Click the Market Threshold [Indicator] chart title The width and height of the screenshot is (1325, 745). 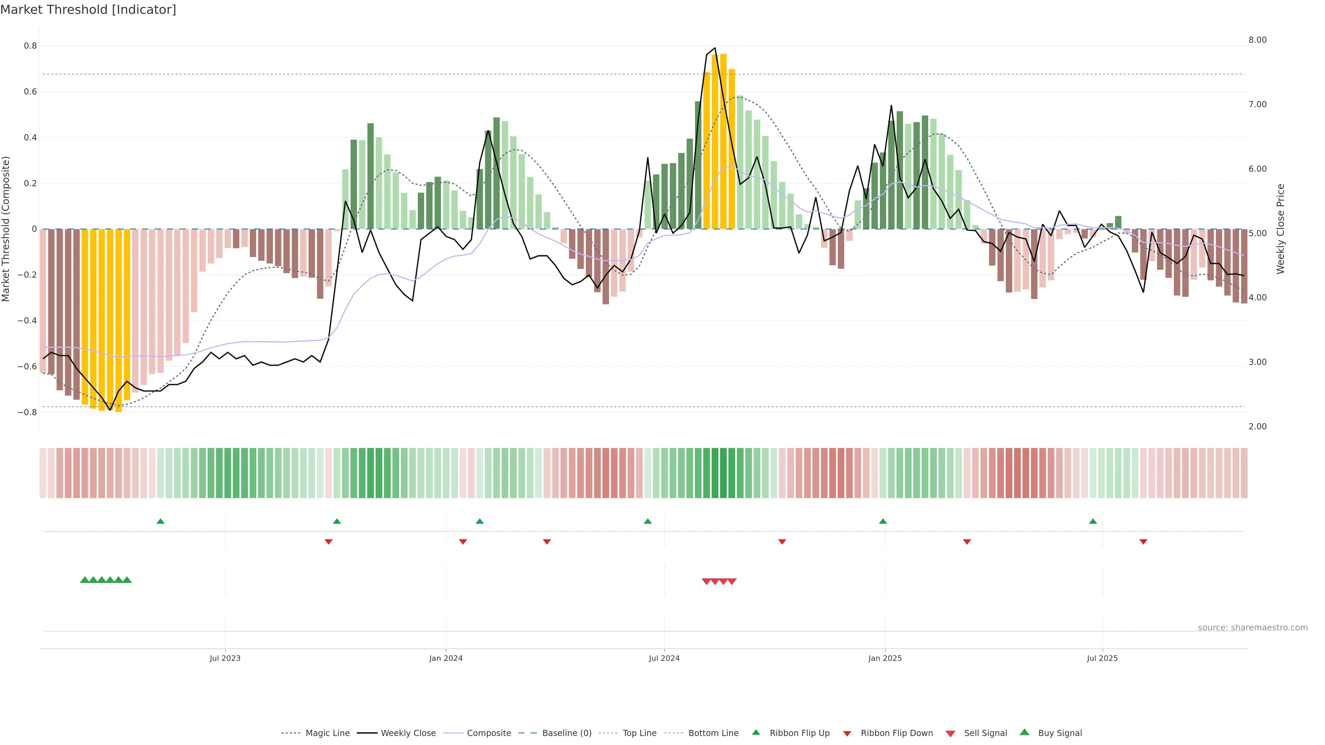[x=88, y=10]
